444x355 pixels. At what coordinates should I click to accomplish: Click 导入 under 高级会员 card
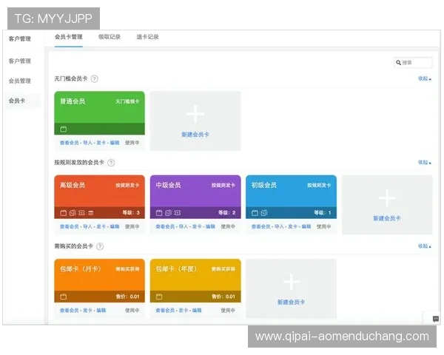pos(88,226)
